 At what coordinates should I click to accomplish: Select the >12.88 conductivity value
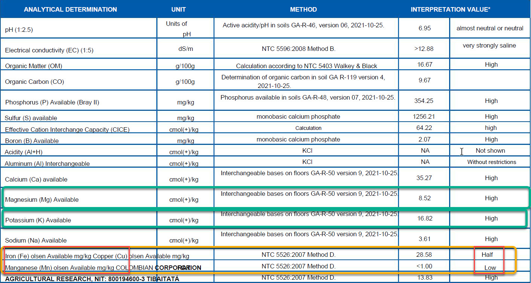point(424,49)
